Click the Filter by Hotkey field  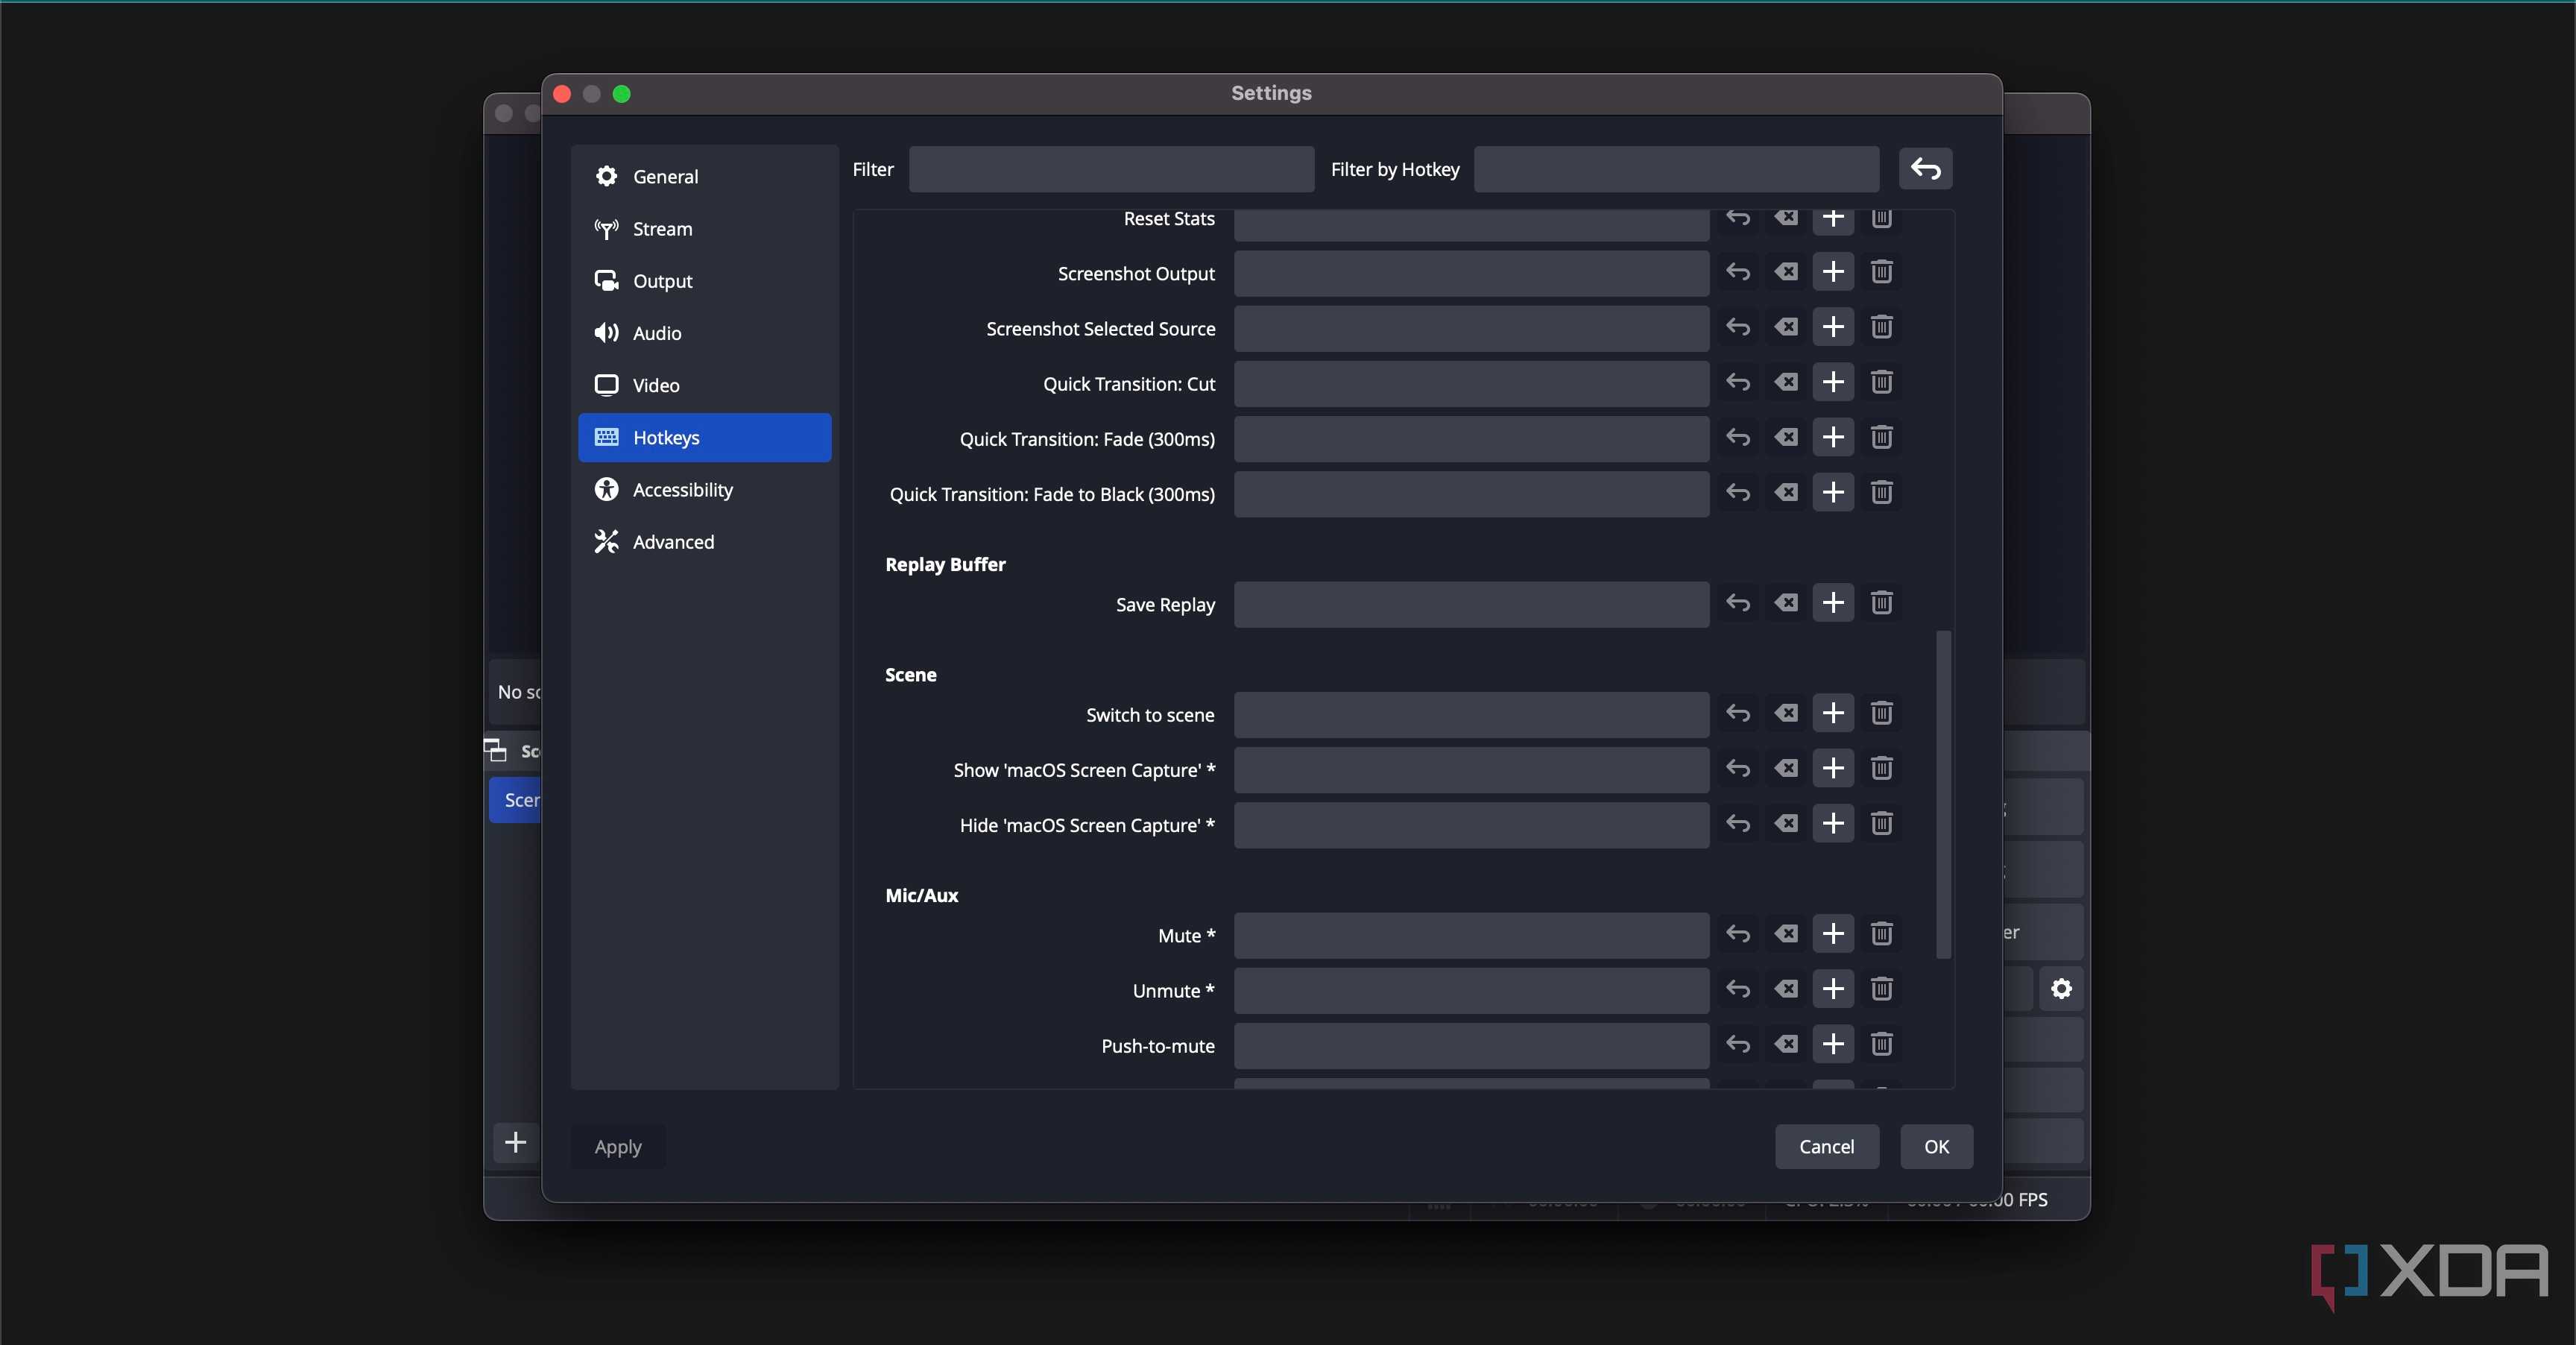click(1676, 169)
